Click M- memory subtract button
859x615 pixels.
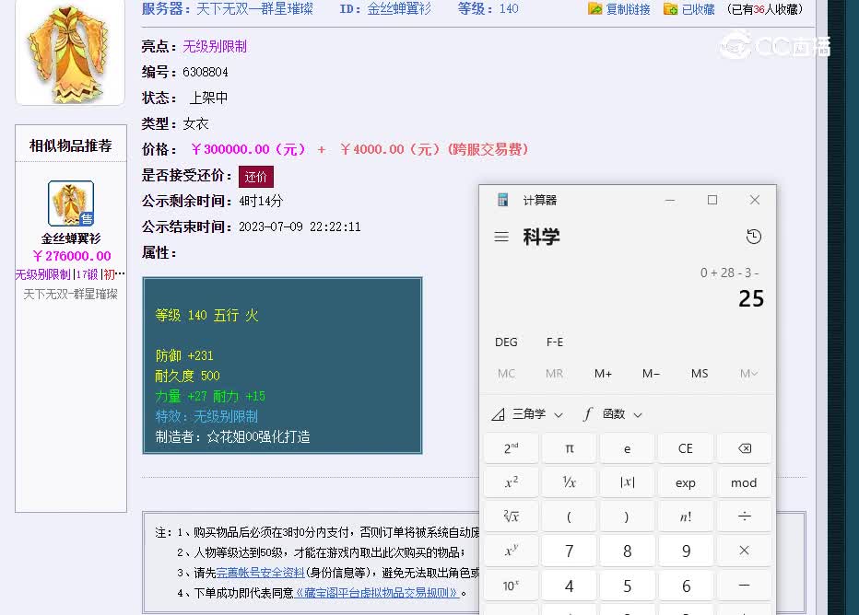click(651, 374)
